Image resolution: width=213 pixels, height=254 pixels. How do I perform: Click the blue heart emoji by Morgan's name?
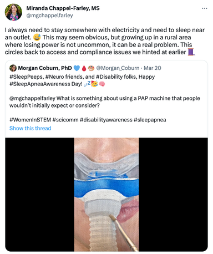(x=77, y=68)
